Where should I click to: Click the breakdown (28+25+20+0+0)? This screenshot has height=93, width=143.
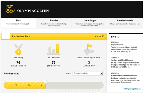[54, 66]
